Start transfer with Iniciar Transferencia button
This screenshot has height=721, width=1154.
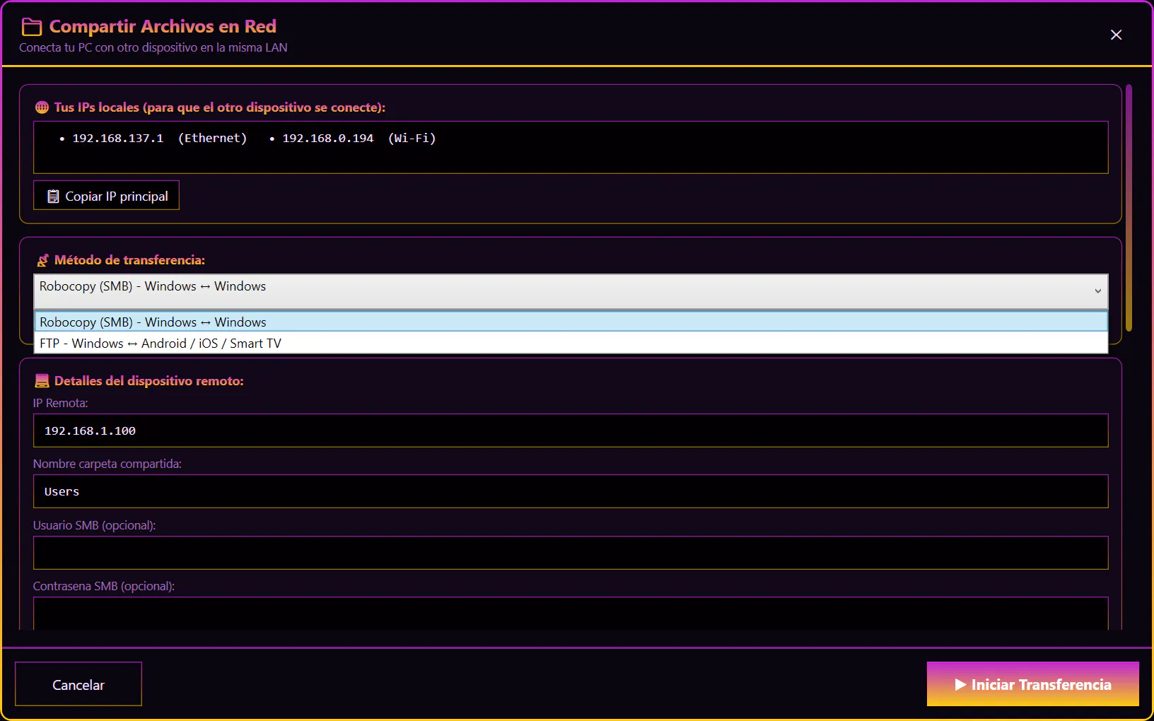pos(1033,684)
